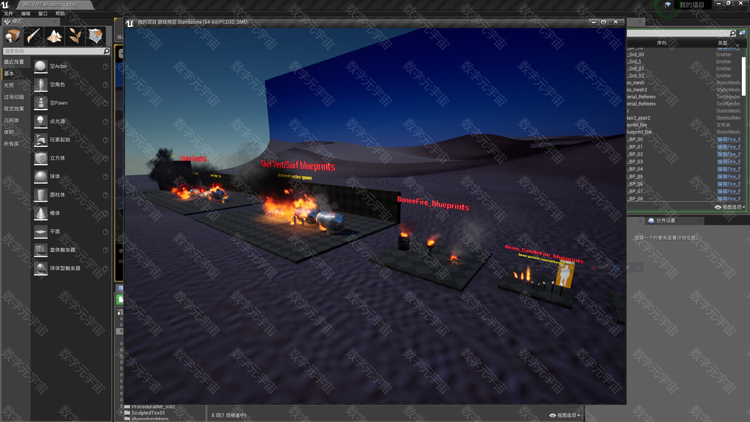Image resolution: width=750 pixels, height=422 pixels.
Task: Select the Paint mode brush icon
Action: pos(34,36)
